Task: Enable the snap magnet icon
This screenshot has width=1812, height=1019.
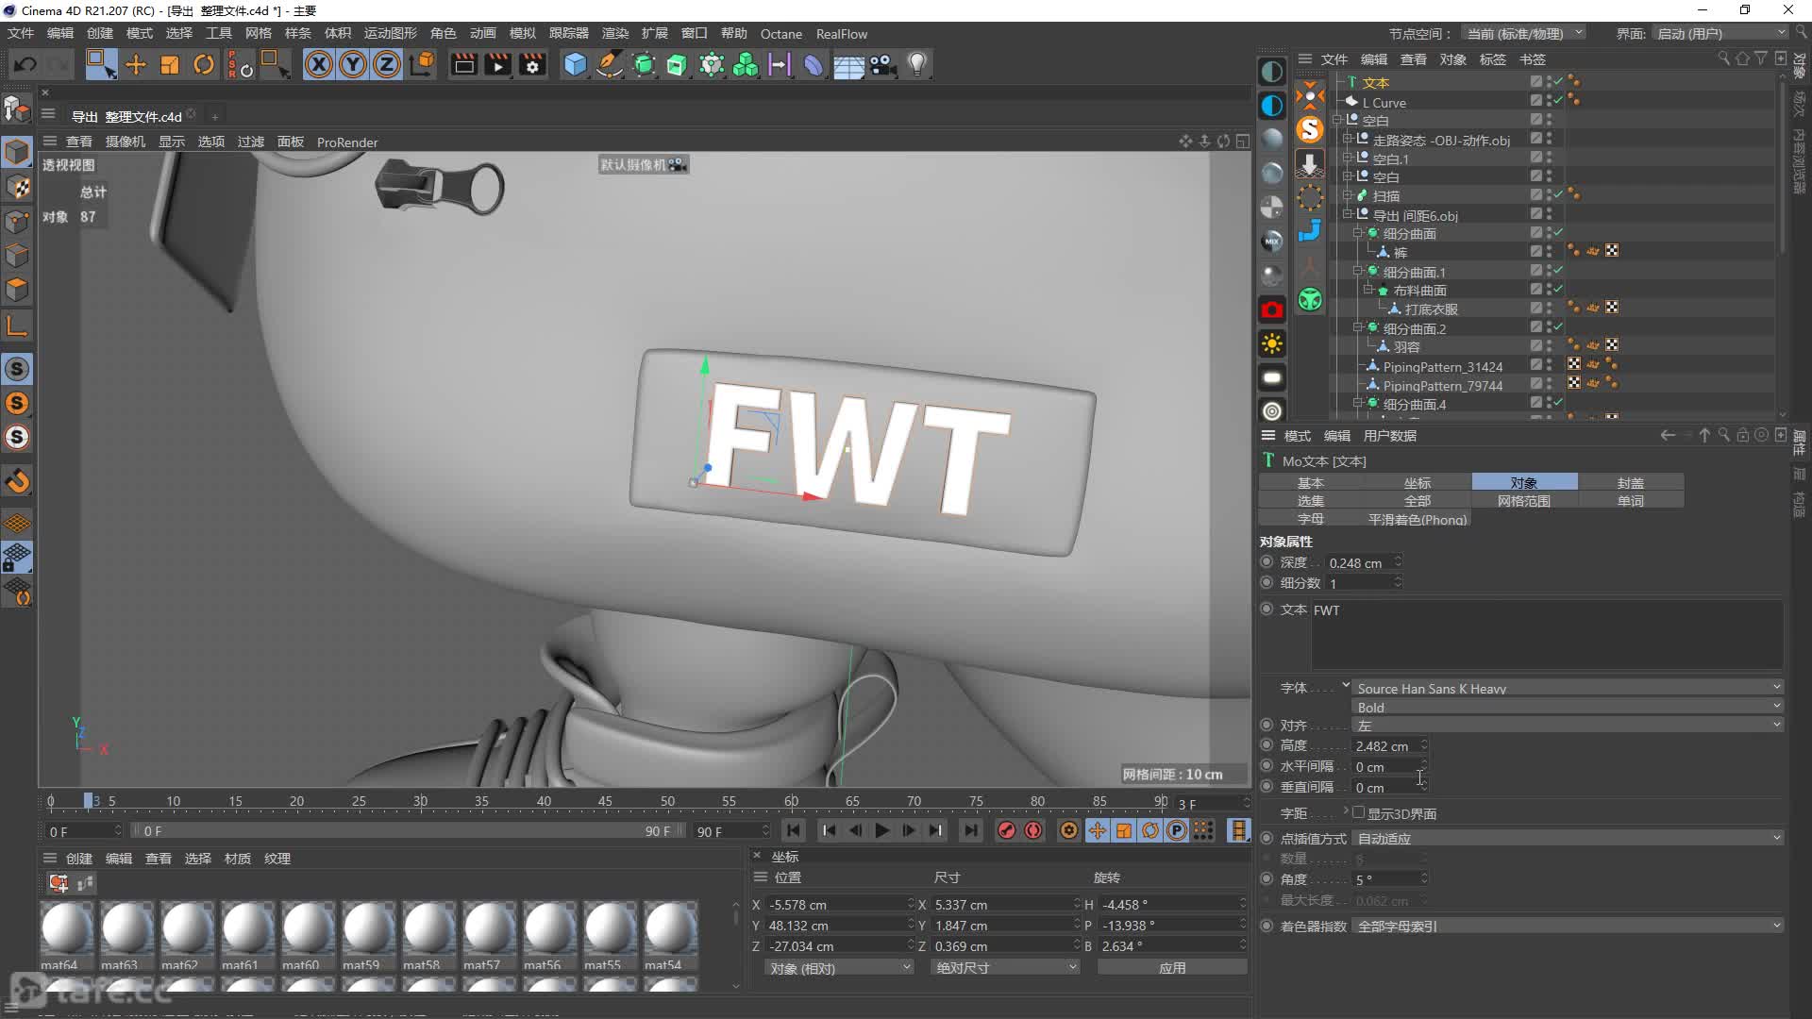Action: [18, 481]
